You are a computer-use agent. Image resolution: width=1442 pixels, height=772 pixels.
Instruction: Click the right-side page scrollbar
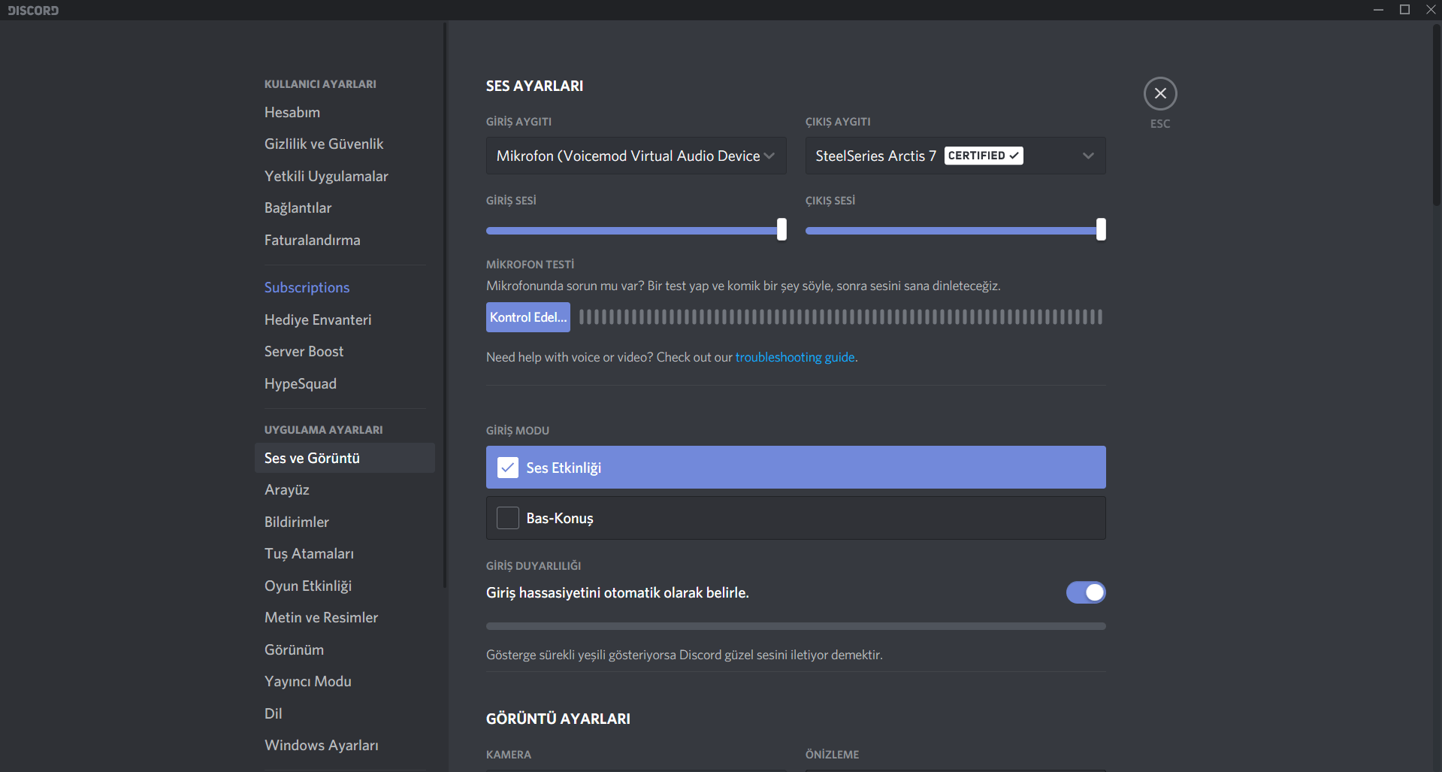pyautogui.click(x=1436, y=113)
